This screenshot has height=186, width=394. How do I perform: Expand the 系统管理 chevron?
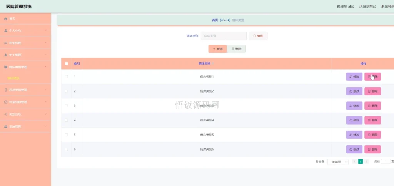click(x=45, y=126)
